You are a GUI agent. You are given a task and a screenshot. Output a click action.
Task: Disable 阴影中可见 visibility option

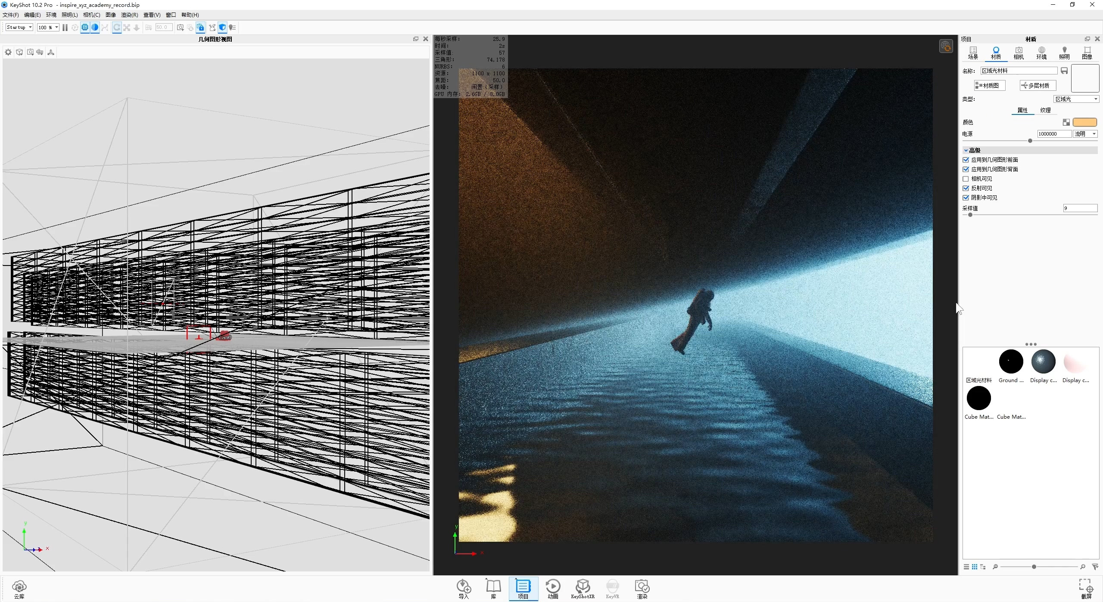(x=965, y=198)
